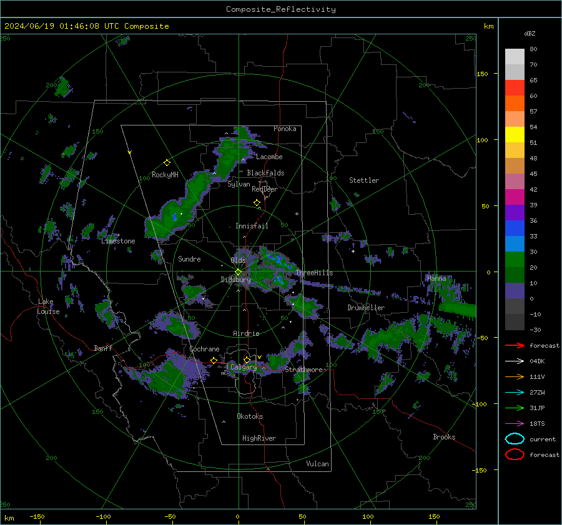Screen dimensions: 562x525
Task: Click the 150 tick on bottom axis
Action: coord(434,516)
